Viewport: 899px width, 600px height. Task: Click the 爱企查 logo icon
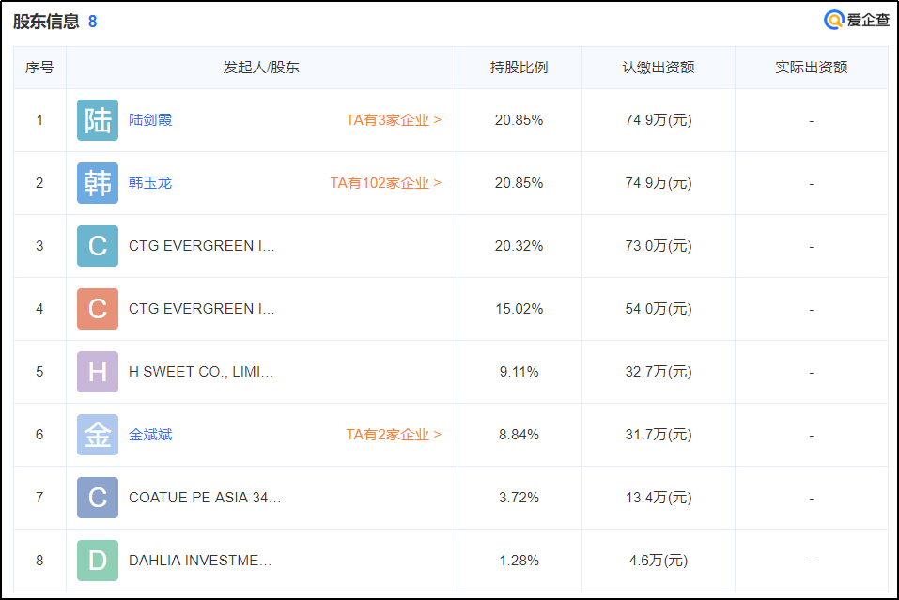point(833,20)
